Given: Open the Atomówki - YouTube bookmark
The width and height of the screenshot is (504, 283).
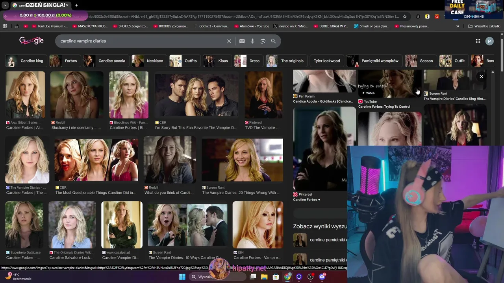Looking at the screenshot, I should [251, 26].
